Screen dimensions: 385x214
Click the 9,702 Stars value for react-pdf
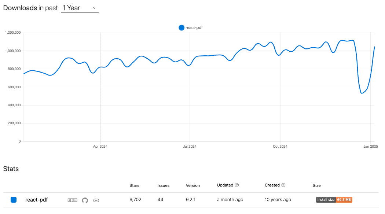[x=135, y=200]
